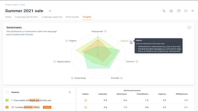
Task: Click the Curious sentiment label
Action: 130,61
